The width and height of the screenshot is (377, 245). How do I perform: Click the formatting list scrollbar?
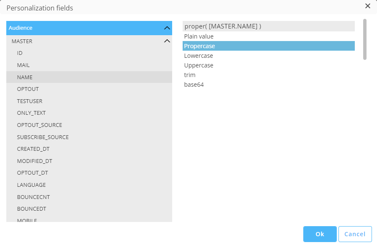click(x=365, y=39)
